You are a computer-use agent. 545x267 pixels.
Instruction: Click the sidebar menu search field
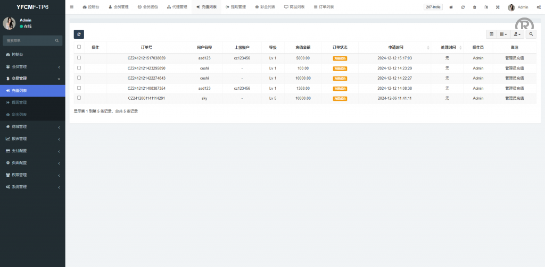point(29,40)
